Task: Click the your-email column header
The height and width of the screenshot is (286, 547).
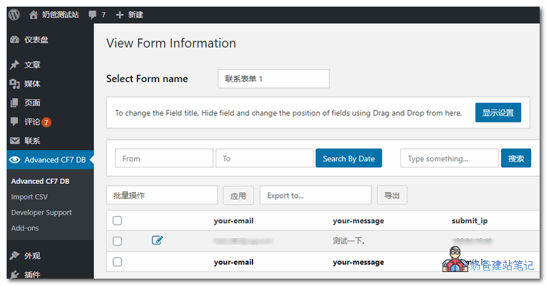Action: (x=234, y=221)
